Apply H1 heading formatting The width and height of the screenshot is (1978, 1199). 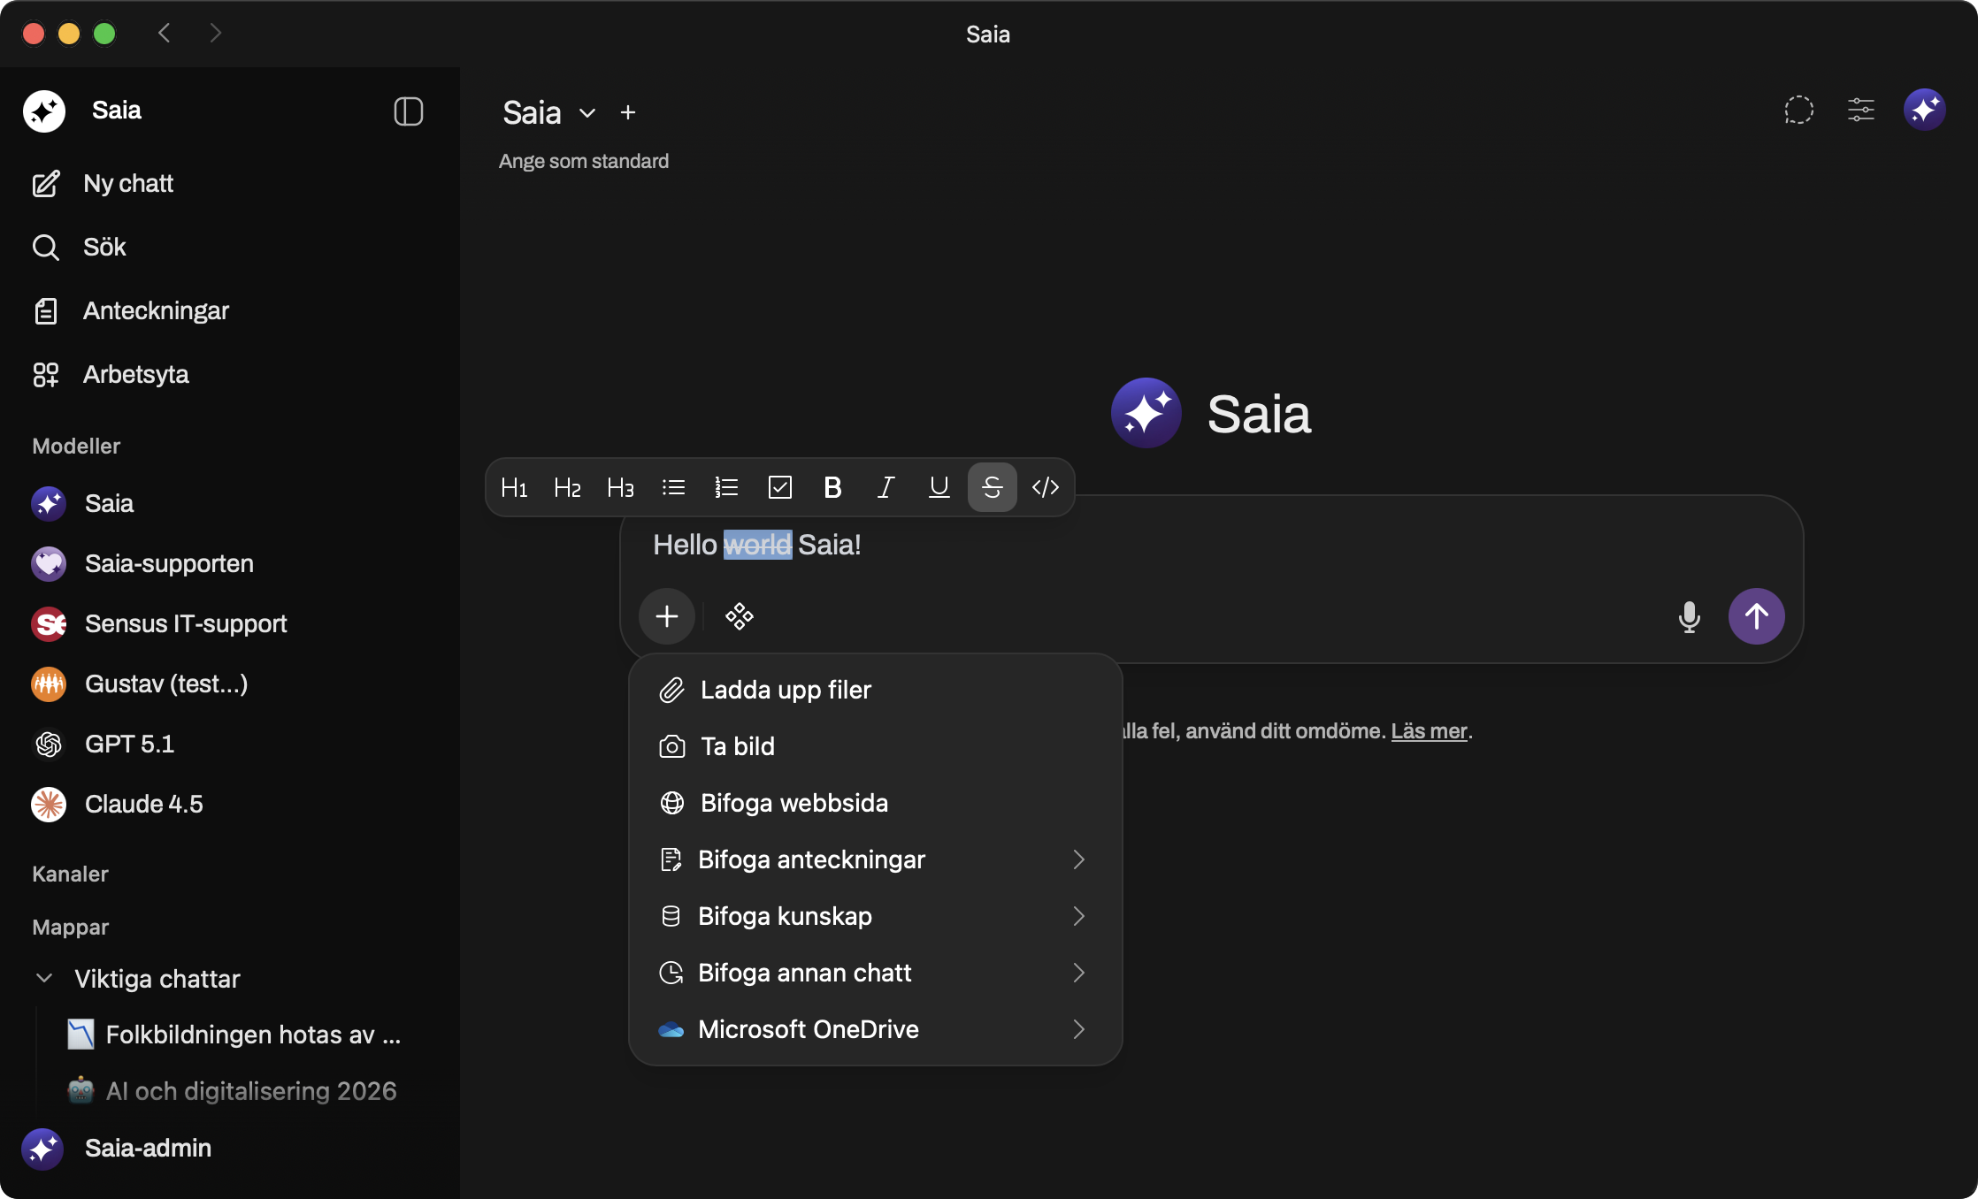click(514, 487)
